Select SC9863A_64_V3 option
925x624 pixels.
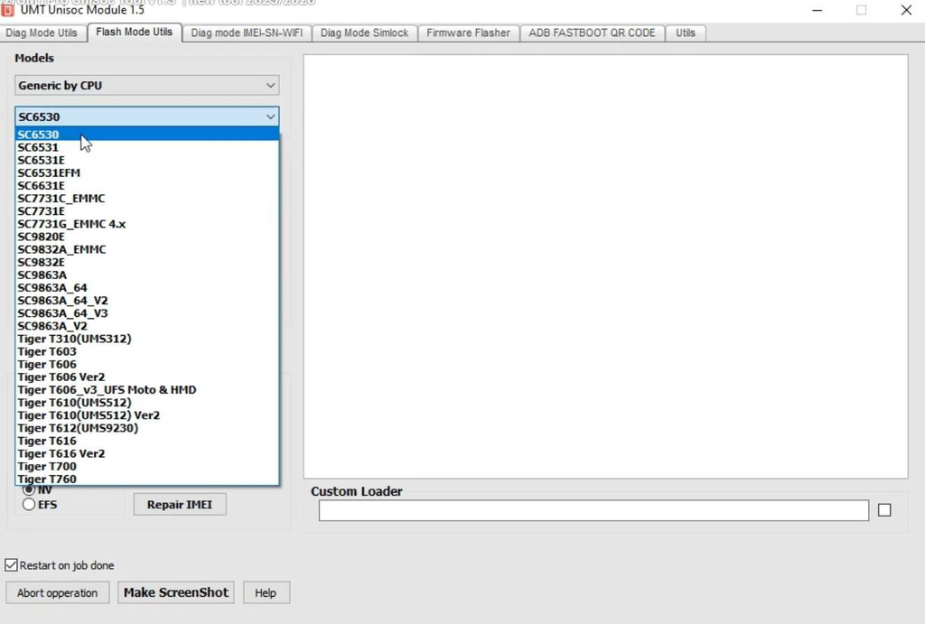[x=147, y=313]
